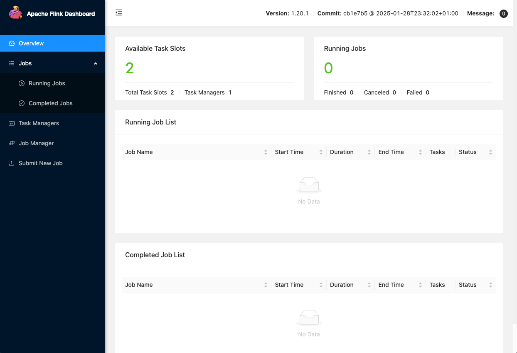Click the Tasks column header in Completed Job List
Screen dimensions: 517x353
pos(437,285)
